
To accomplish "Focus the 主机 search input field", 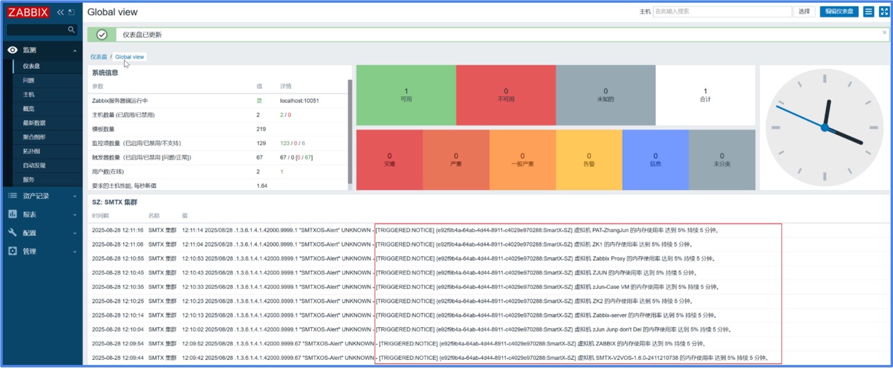I will click(x=722, y=12).
